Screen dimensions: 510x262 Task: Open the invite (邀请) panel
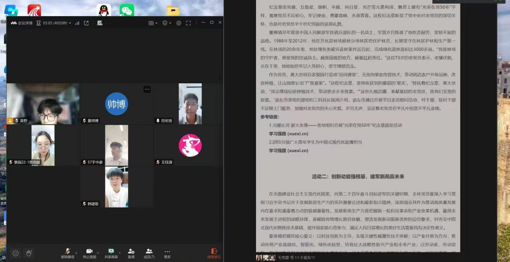131,253
